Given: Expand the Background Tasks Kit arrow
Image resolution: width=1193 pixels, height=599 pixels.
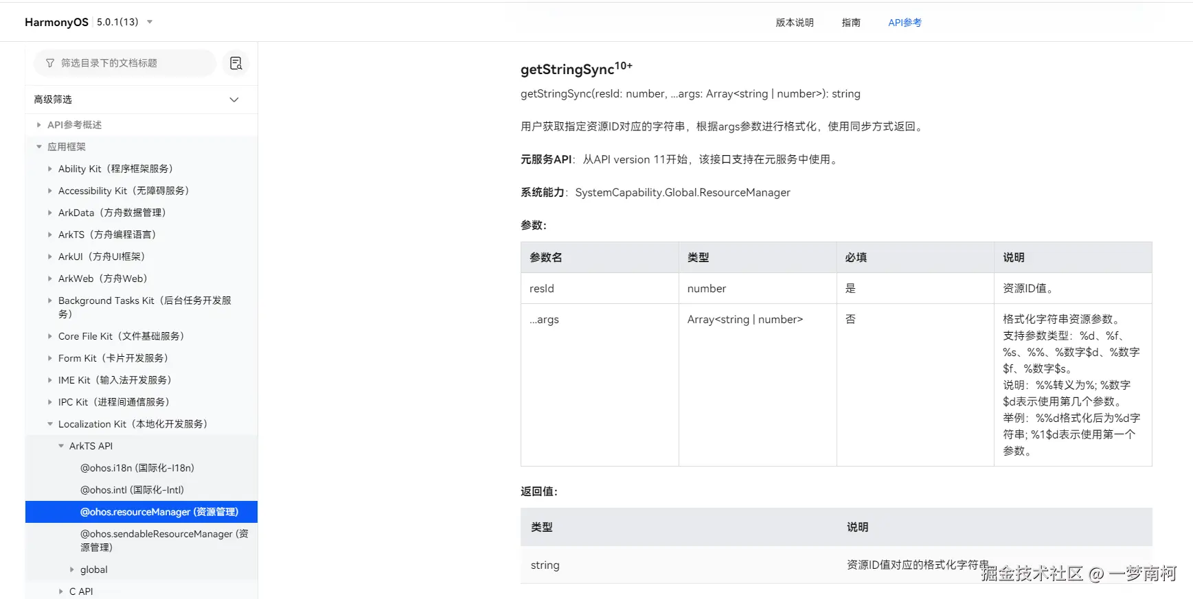Looking at the screenshot, I should (x=49, y=301).
